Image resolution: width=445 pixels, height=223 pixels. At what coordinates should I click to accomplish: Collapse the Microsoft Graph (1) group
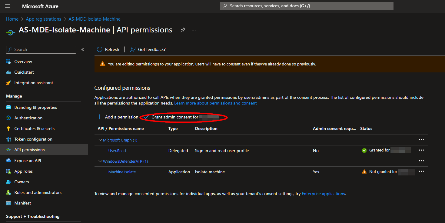(100, 140)
